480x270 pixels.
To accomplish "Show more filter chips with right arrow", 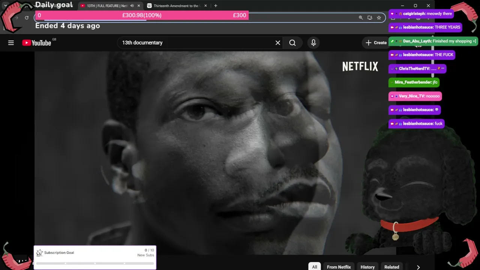I will pos(418,267).
